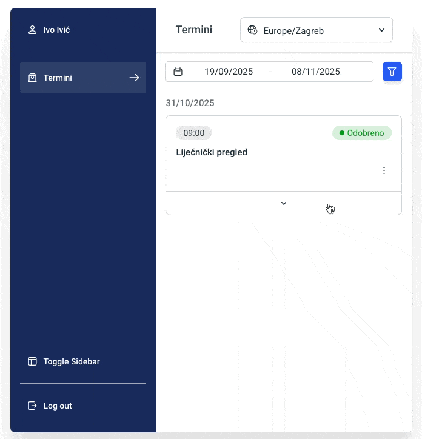Click the right arrow on Termini item

[134, 78]
